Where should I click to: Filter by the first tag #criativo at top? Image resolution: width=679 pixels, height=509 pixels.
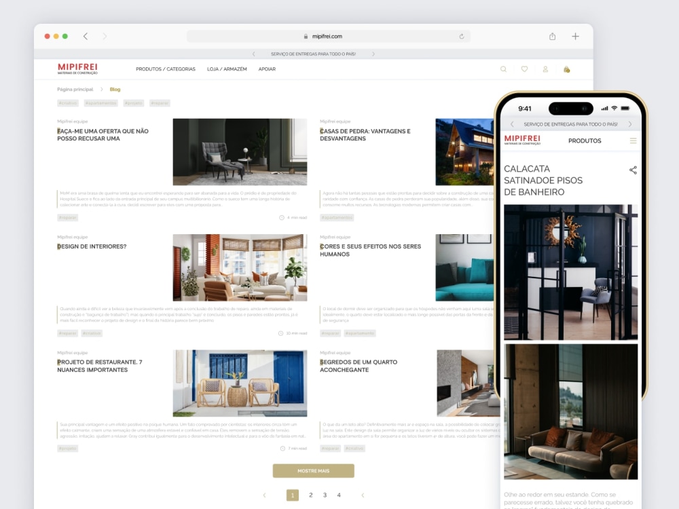(x=68, y=103)
